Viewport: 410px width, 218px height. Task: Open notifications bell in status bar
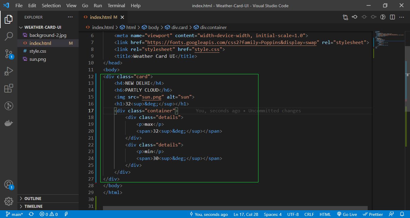point(402,214)
